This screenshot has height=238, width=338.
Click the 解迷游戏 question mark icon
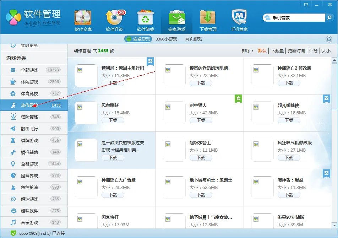pos(13,199)
